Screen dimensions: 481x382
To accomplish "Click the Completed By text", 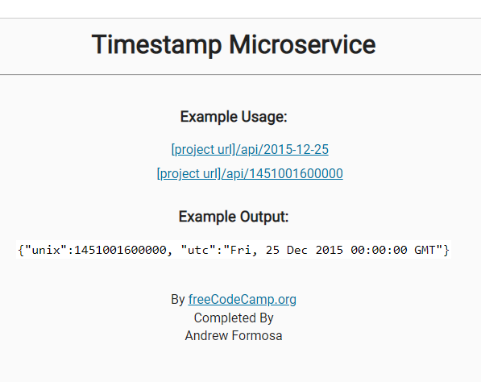I will click(234, 318).
